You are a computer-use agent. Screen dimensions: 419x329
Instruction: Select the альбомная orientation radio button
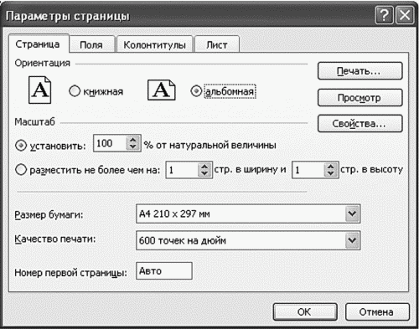pyautogui.click(x=196, y=91)
